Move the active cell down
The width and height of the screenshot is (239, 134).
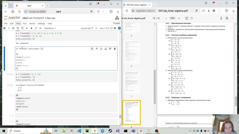point(101,49)
